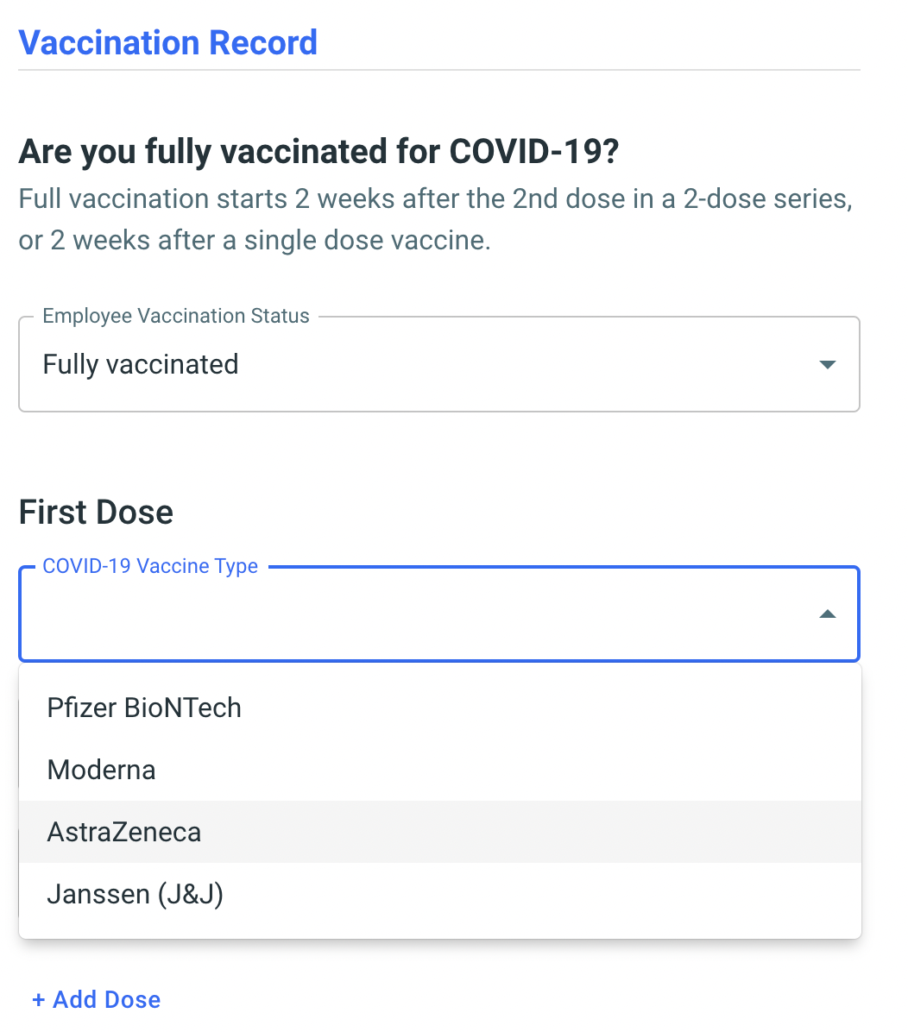Focus the empty COVID-19 Vaccine Type field
This screenshot has width=908, height=1032.
pyautogui.click(x=414, y=614)
